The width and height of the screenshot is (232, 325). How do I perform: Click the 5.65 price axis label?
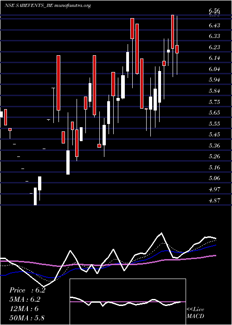(x=214, y=113)
